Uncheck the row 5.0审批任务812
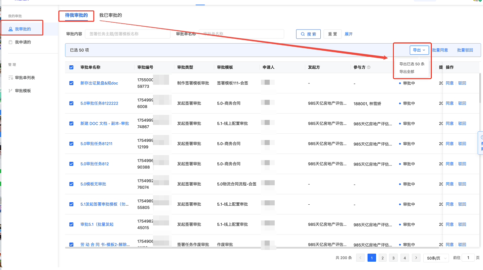The image size is (483, 270). click(71, 164)
